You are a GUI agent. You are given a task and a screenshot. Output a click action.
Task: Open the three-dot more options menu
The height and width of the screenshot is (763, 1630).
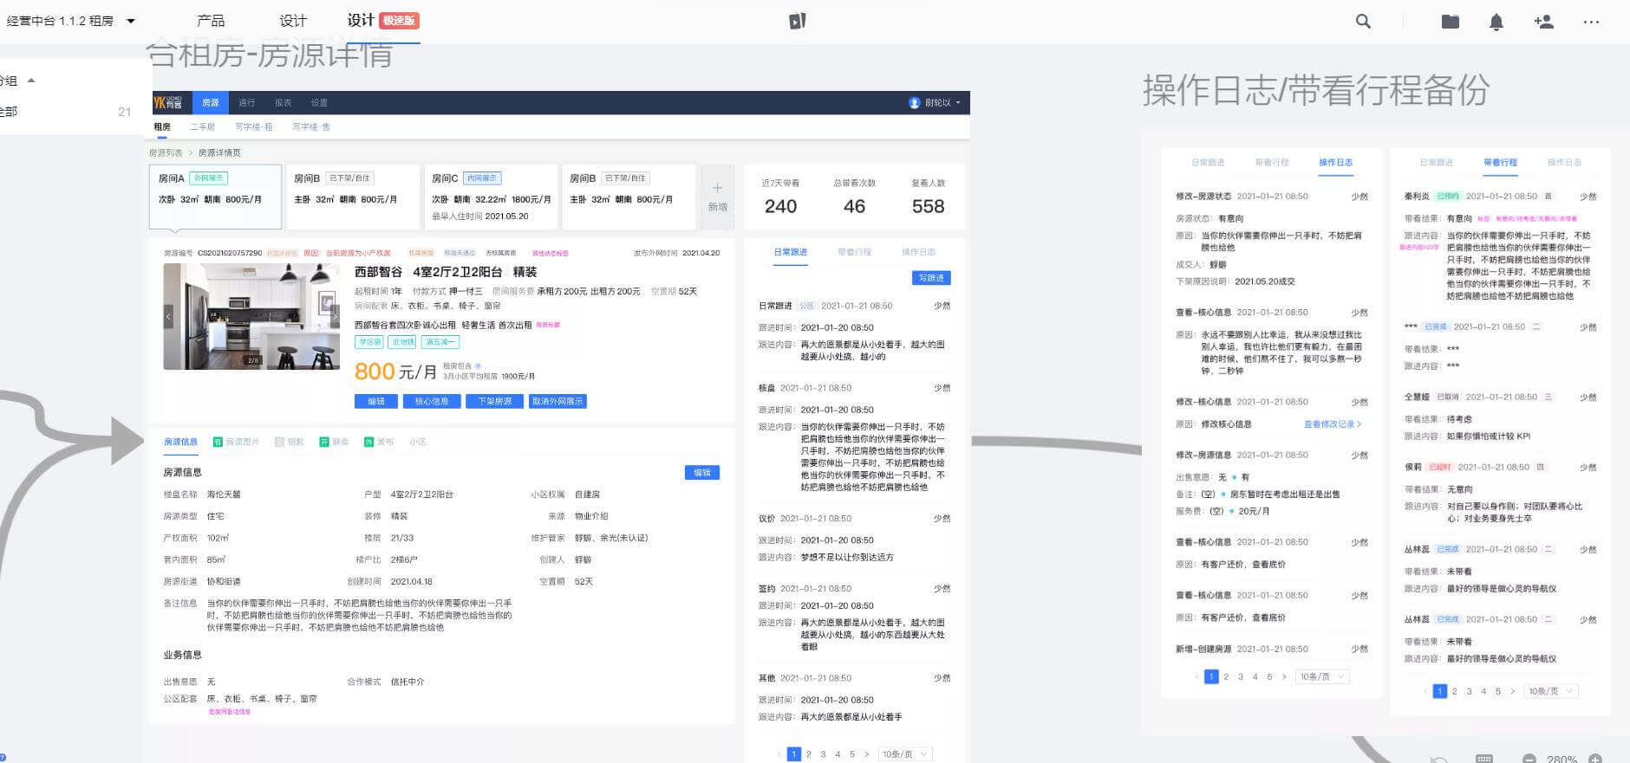click(1591, 22)
